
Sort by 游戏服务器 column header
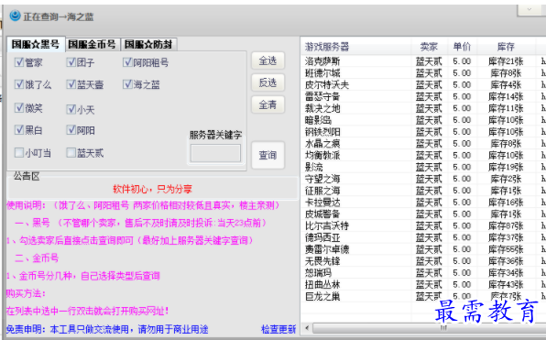pyautogui.click(x=355, y=47)
